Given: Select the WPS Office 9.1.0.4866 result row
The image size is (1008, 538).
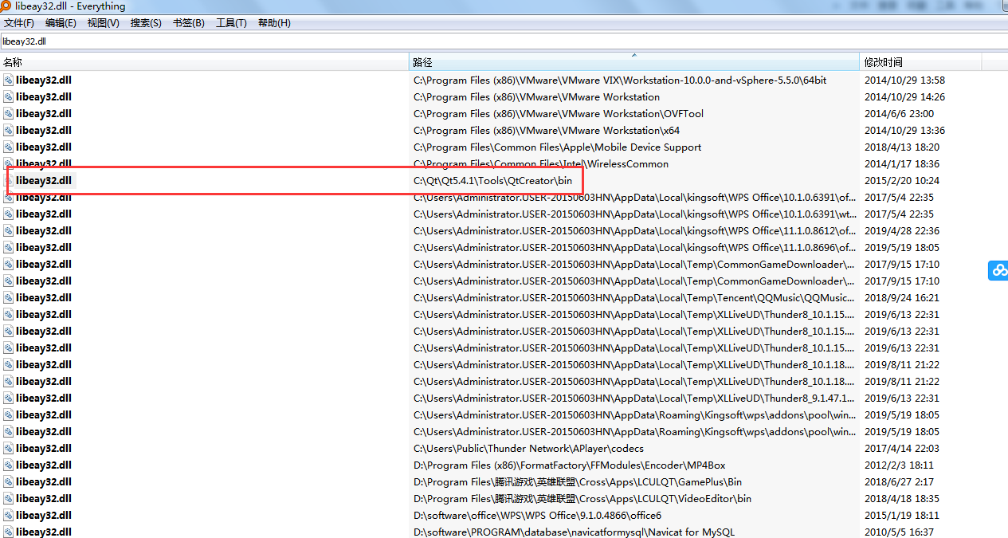Looking at the screenshot, I should [319, 515].
